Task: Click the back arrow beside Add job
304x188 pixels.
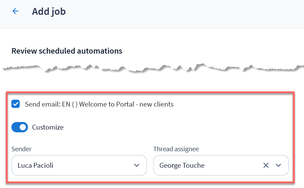Action: [x=15, y=11]
